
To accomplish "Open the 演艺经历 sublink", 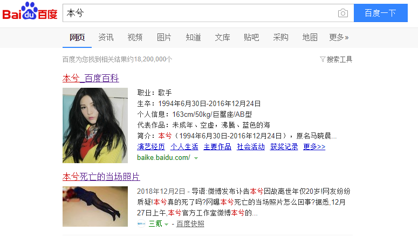I will [x=151, y=146].
